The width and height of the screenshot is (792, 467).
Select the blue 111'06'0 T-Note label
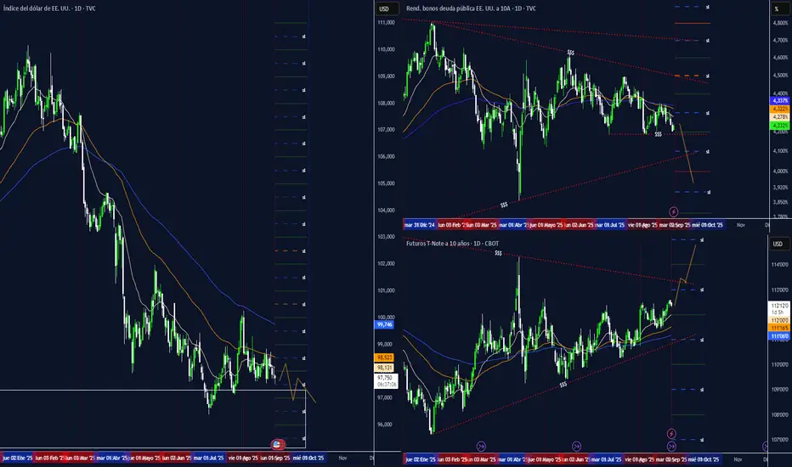pyautogui.click(x=779, y=336)
